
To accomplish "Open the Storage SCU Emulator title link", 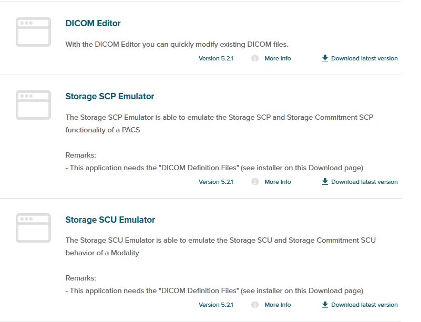I will tap(110, 220).
